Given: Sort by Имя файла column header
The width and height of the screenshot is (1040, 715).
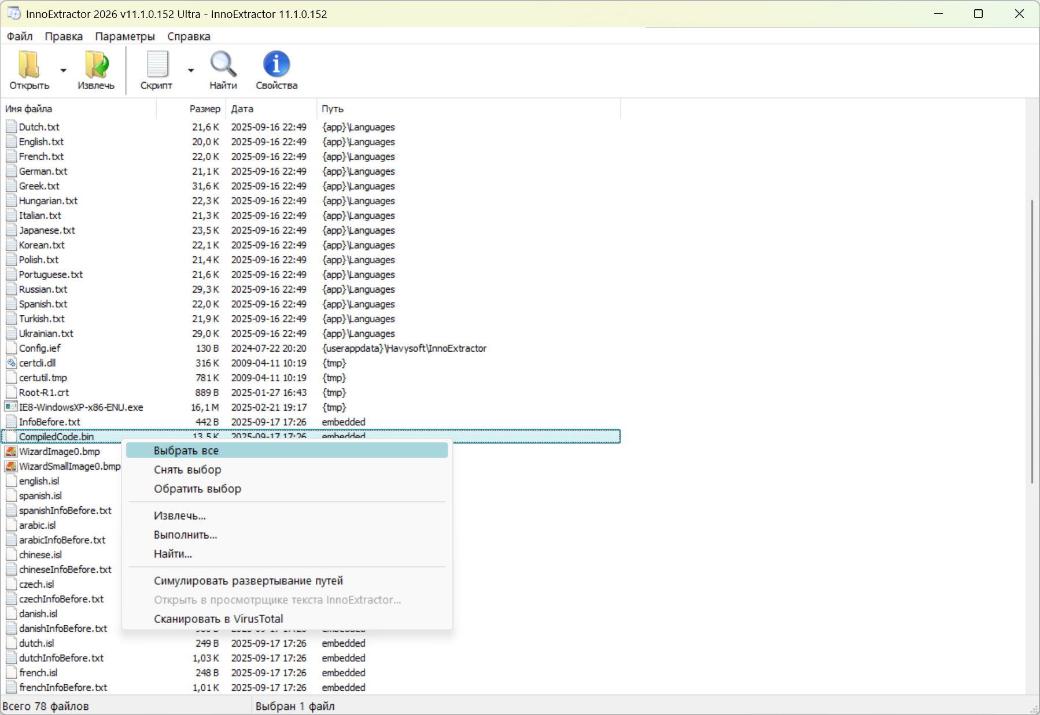Looking at the screenshot, I should tap(79, 109).
